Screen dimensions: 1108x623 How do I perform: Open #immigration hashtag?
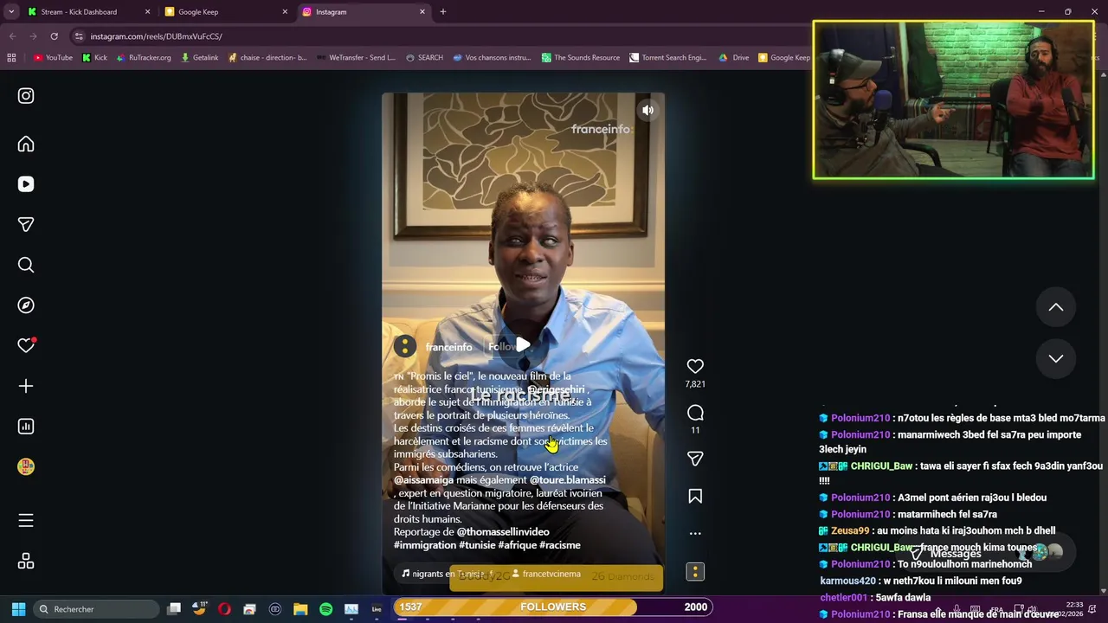[x=425, y=545]
